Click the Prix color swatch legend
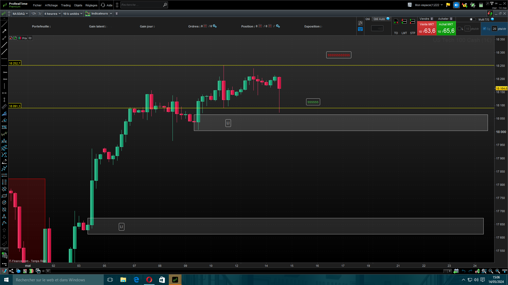The width and height of the screenshot is (508, 285). pyautogui.click(x=20, y=38)
